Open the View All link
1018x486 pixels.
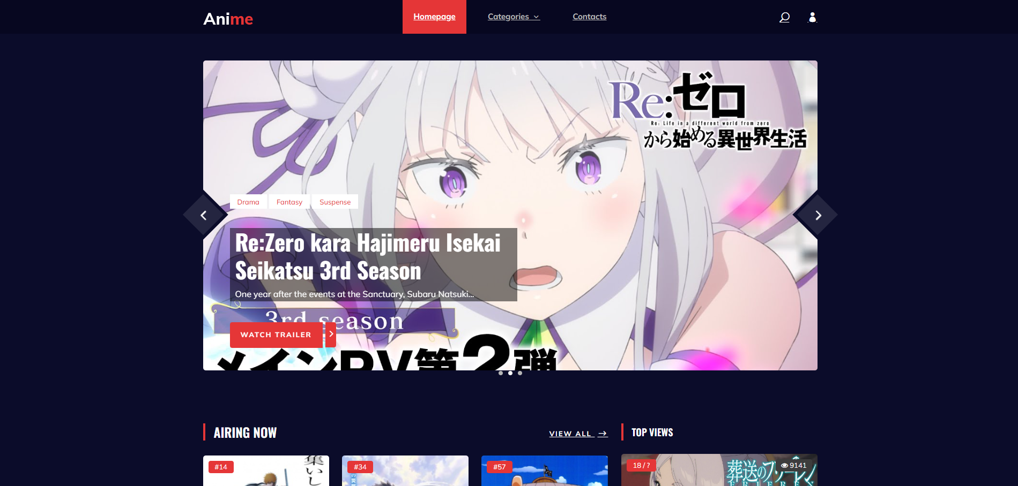pos(570,434)
